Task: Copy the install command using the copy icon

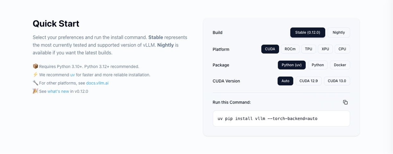Action: (345, 102)
